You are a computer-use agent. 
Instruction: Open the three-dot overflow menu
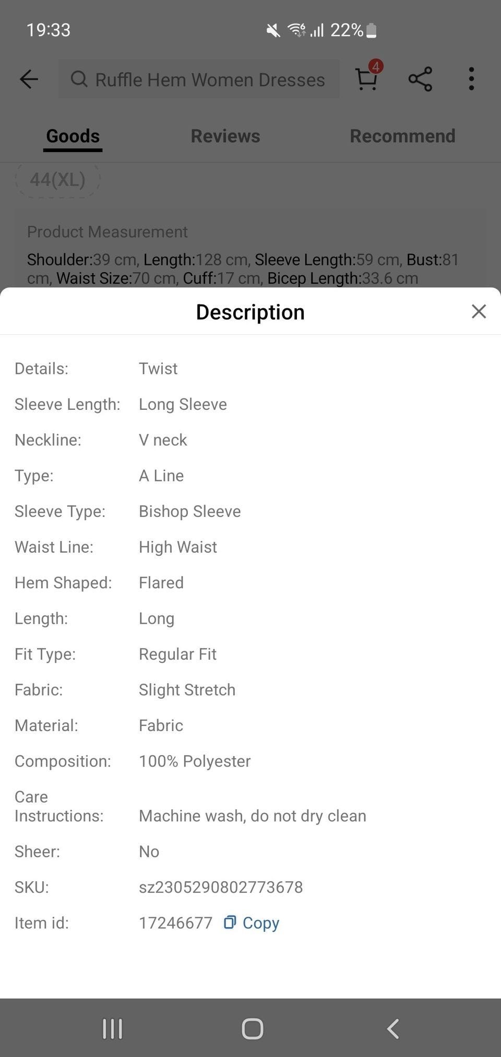coord(471,79)
